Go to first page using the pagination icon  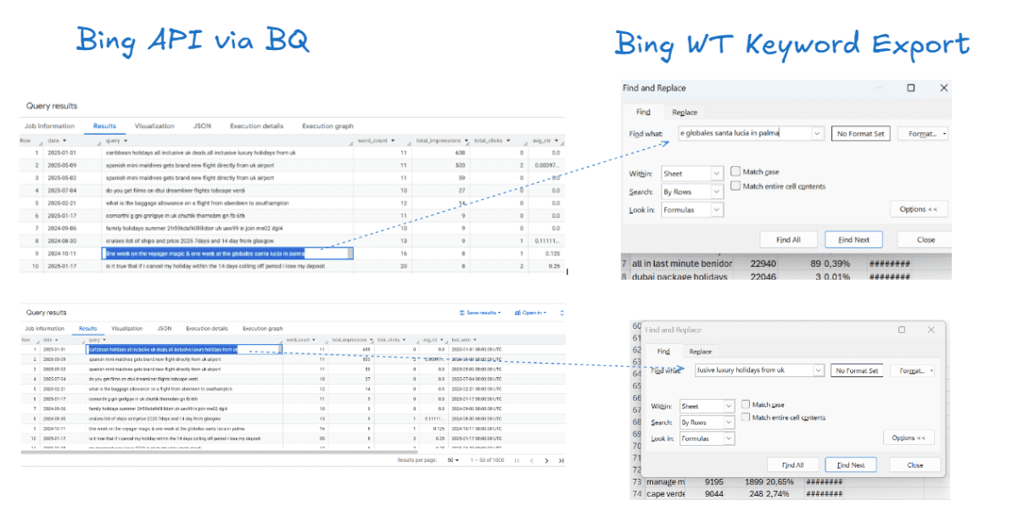(517, 460)
